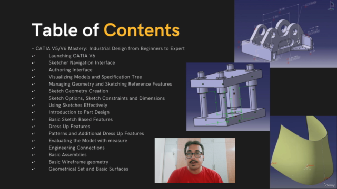
Task: Click 'Evaluating the Model with measure'
Action: [88, 141]
